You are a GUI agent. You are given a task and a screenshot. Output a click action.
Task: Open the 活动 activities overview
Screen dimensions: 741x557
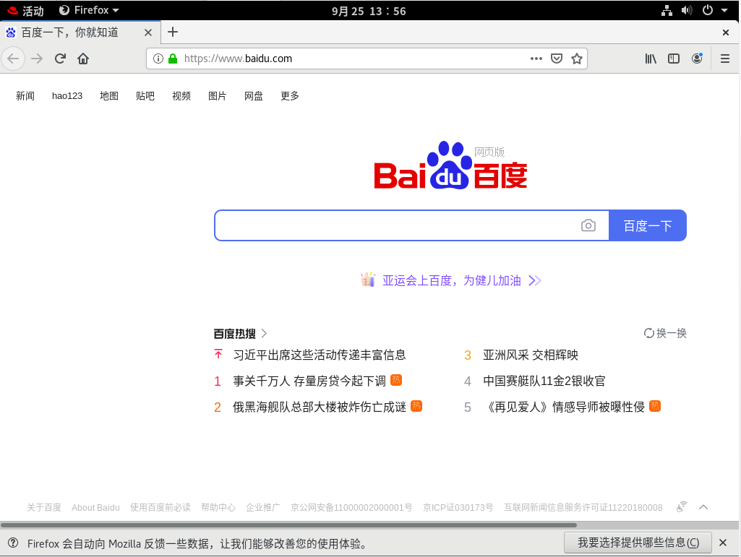26,10
